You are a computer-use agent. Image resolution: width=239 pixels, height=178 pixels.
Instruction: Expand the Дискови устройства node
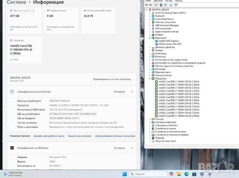click(x=149, y=47)
